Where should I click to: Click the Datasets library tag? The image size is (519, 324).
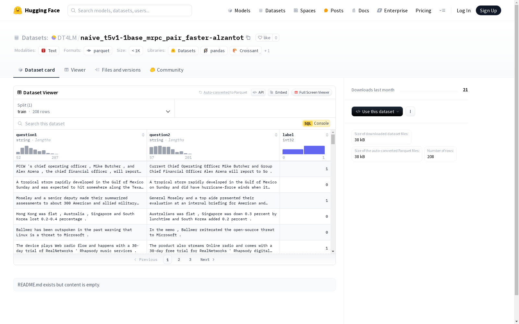pos(183,51)
